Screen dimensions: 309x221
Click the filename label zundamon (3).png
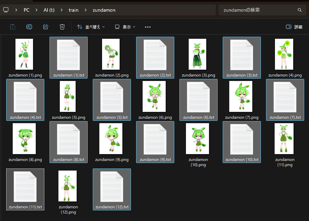coord(198,75)
